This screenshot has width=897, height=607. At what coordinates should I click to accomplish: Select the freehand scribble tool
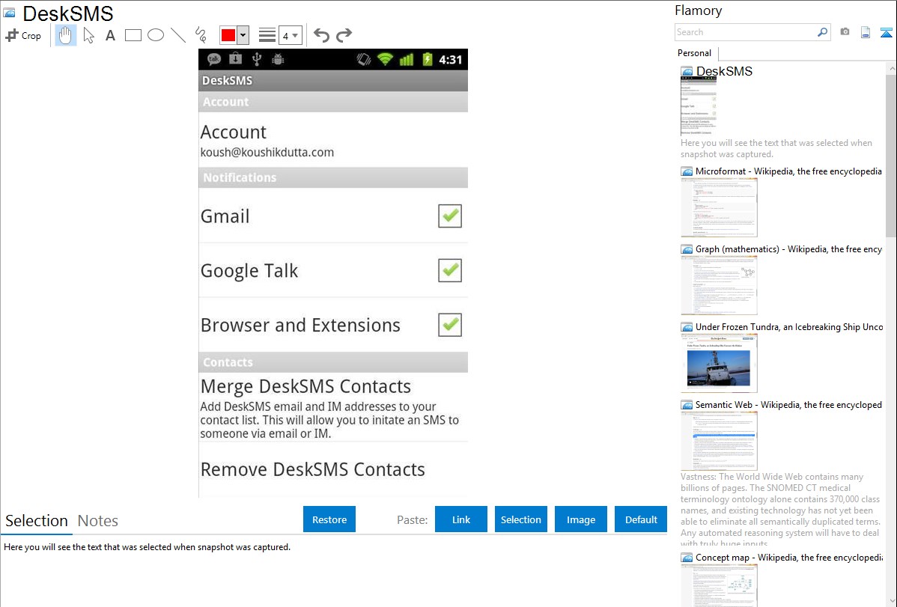[201, 35]
